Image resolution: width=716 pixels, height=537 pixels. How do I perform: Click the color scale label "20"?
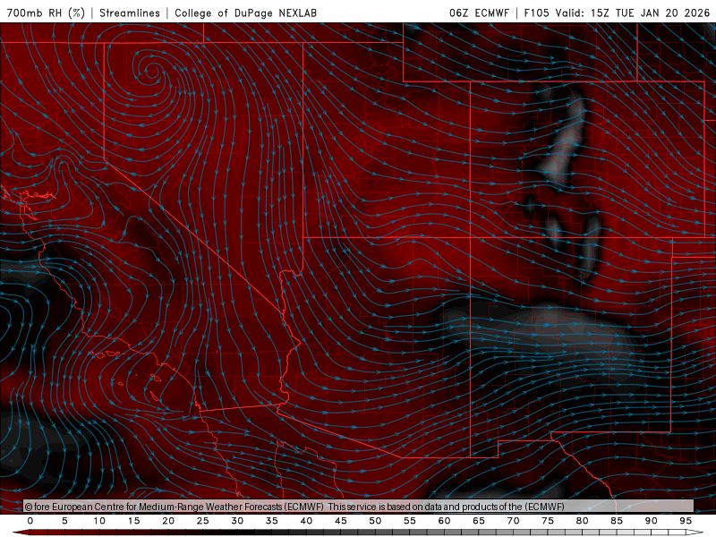tap(168, 521)
